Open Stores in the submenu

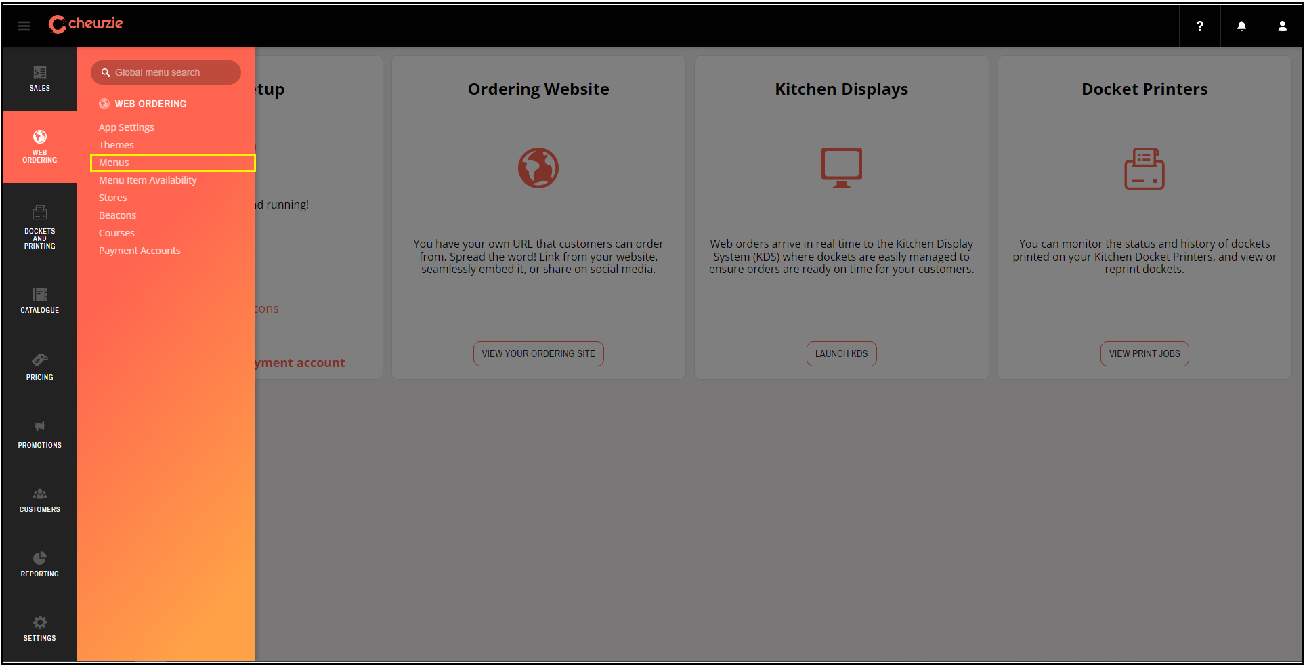coord(113,198)
